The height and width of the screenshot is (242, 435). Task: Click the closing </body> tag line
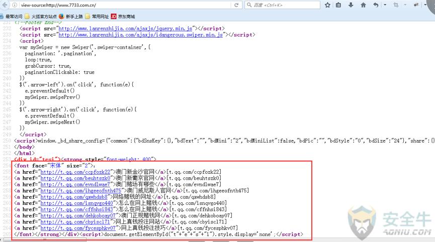pos(25,147)
